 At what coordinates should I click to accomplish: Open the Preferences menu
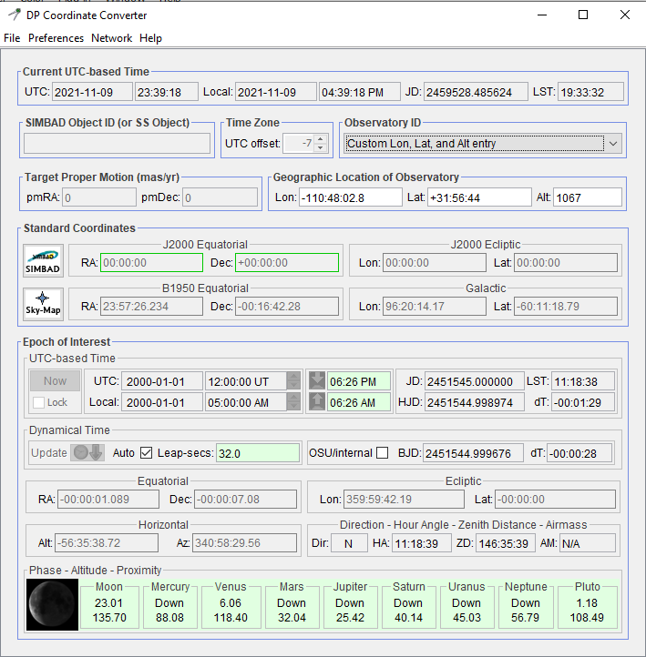point(56,38)
